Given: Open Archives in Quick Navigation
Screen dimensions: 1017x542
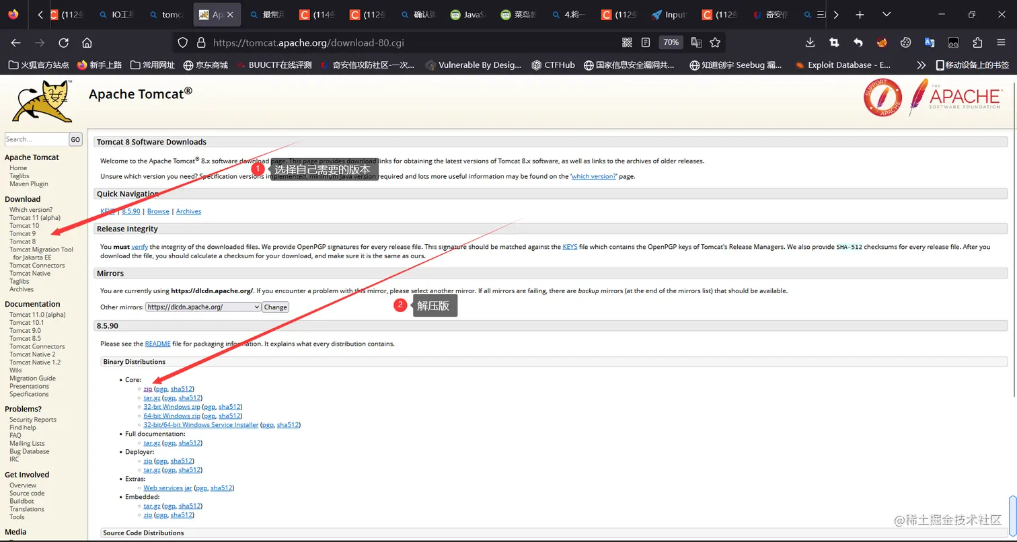Looking at the screenshot, I should 188,211.
